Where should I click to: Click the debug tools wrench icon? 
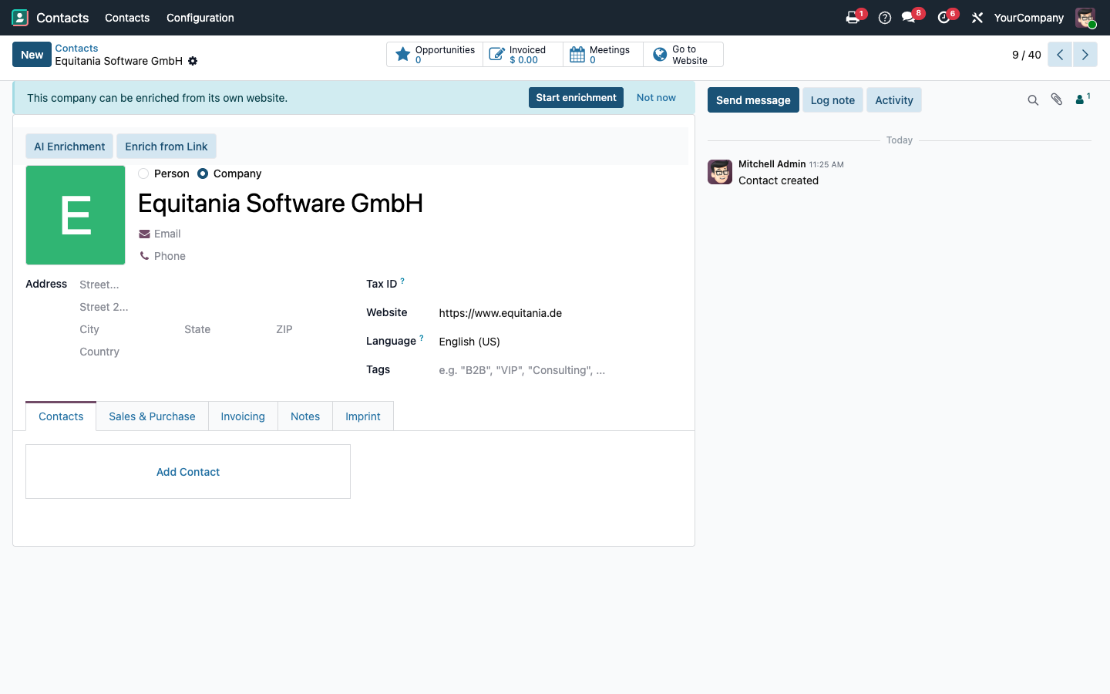[x=977, y=18]
